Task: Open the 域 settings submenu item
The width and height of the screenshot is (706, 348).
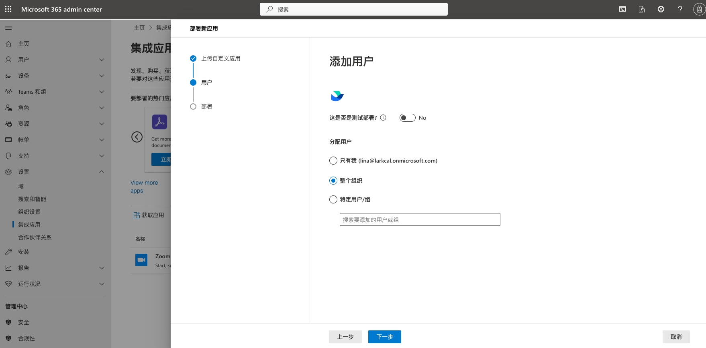Action: (21, 186)
